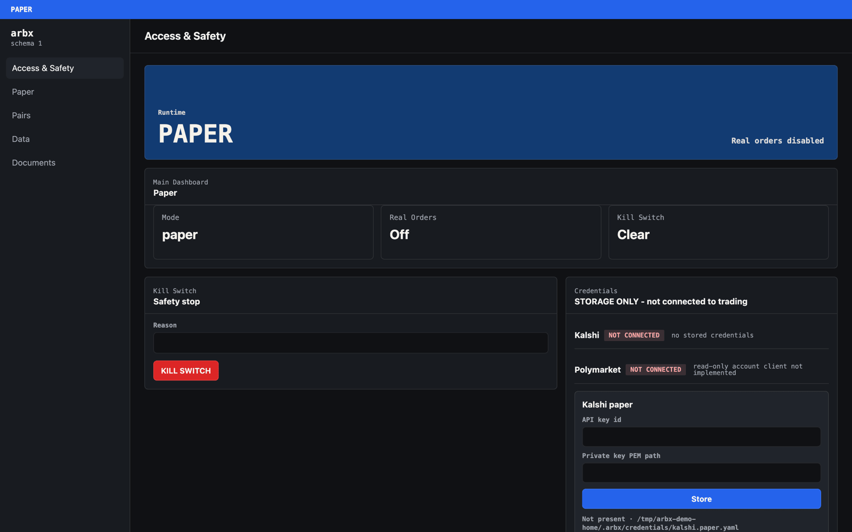Click the Private key PEM path field

701,473
